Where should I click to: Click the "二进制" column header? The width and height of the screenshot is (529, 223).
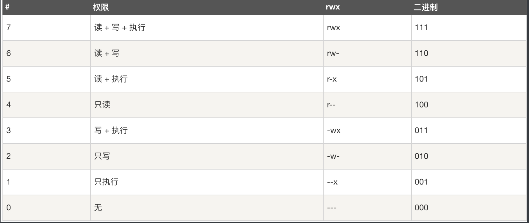425,7
